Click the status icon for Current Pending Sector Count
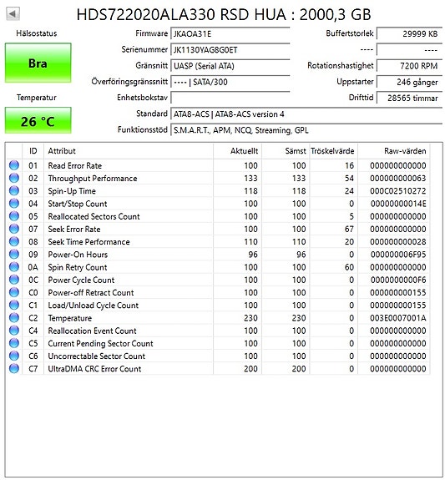The image size is (445, 480). pos(14,343)
